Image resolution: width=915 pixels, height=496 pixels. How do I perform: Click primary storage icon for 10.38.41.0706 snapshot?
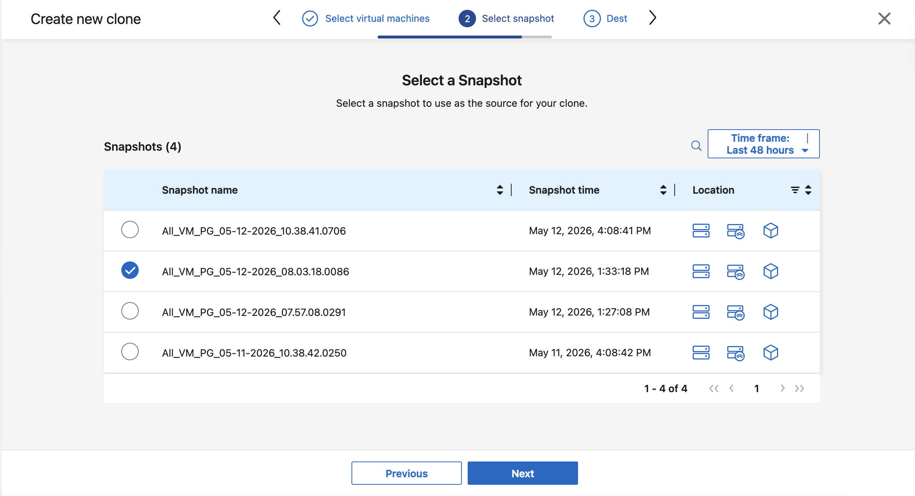coord(701,231)
